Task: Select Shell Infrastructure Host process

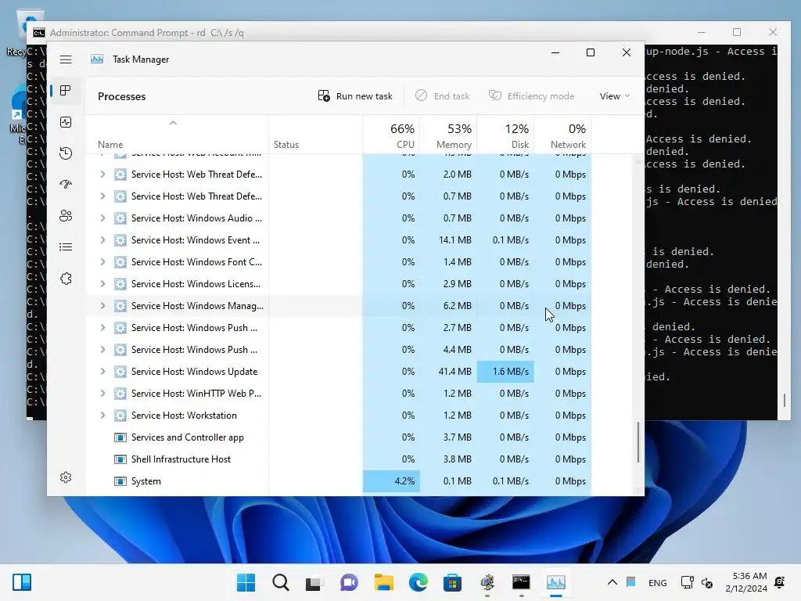Action: [339, 459]
